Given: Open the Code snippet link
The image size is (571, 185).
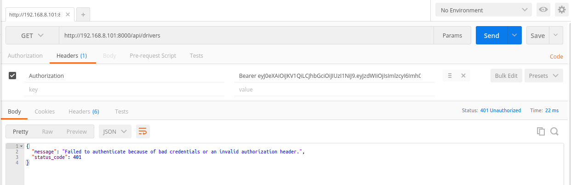Looking at the screenshot, I should coord(556,56).
